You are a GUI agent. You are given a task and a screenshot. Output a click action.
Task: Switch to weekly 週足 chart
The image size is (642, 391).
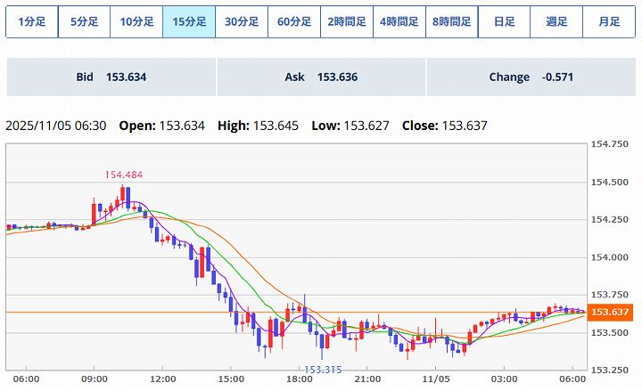coord(556,22)
